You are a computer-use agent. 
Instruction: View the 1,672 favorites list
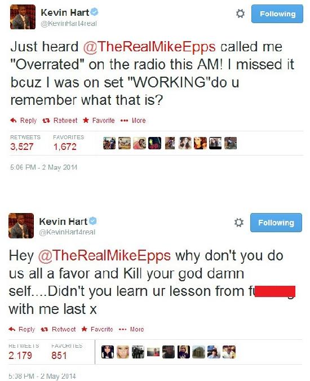(68, 143)
